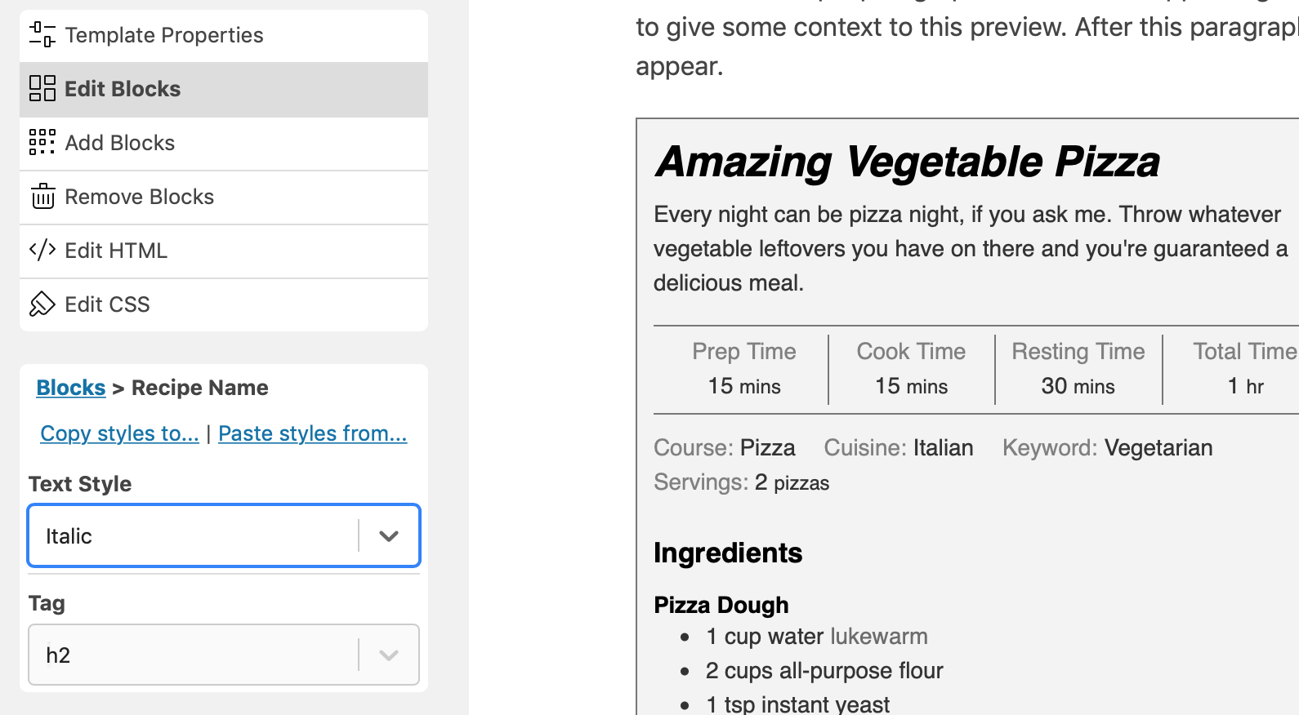Expand the Tag dropdown chevron

pos(389,655)
